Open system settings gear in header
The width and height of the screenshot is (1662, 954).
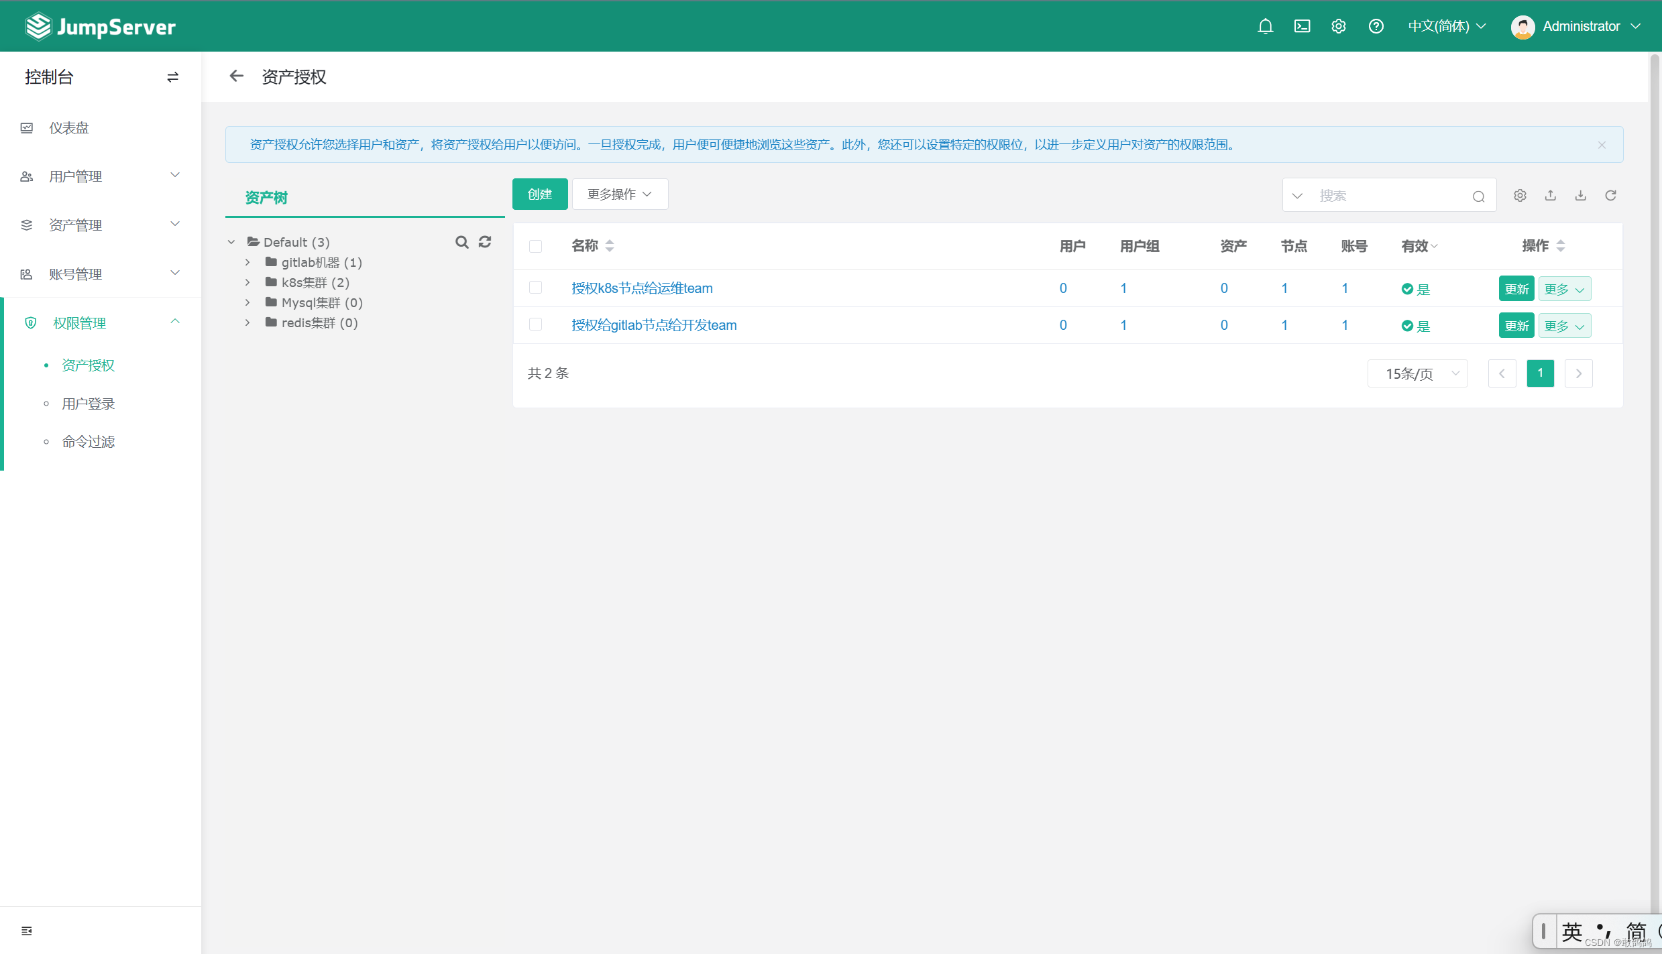click(1338, 26)
